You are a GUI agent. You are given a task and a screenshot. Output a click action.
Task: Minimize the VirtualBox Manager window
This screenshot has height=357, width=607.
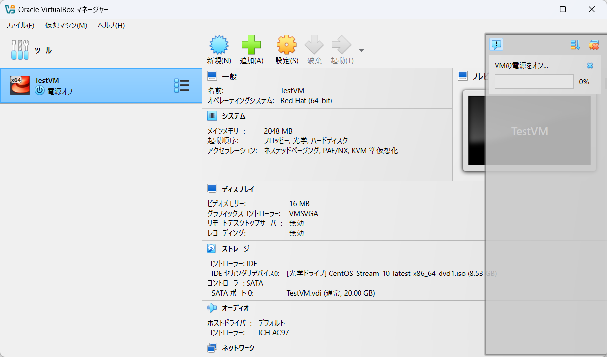534,9
